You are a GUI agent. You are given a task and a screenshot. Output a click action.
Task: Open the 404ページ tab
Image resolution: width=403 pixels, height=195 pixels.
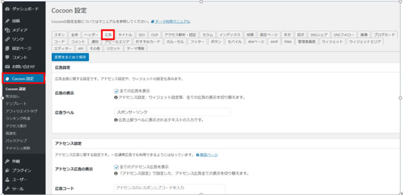[256, 41]
